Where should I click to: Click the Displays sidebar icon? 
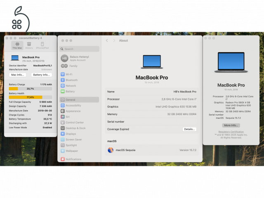(x=63, y=134)
